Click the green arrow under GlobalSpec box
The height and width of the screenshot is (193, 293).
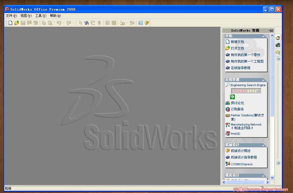click(232, 97)
